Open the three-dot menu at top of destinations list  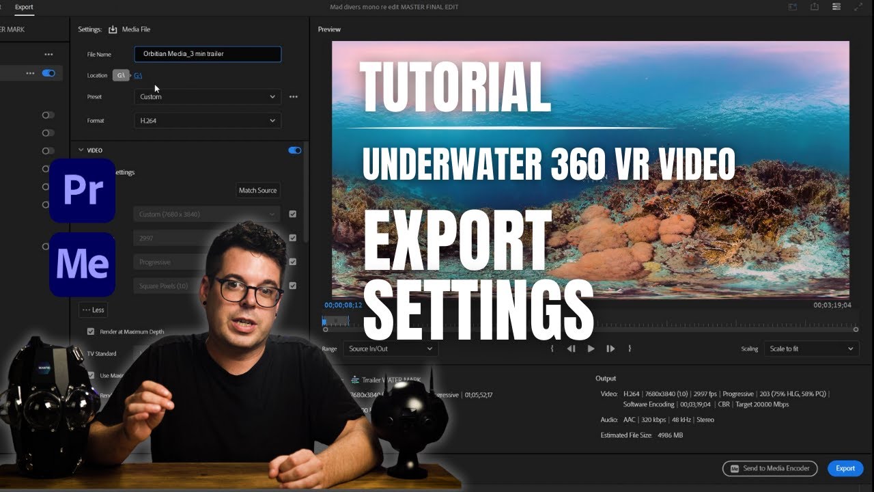click(x=48, y=54)
